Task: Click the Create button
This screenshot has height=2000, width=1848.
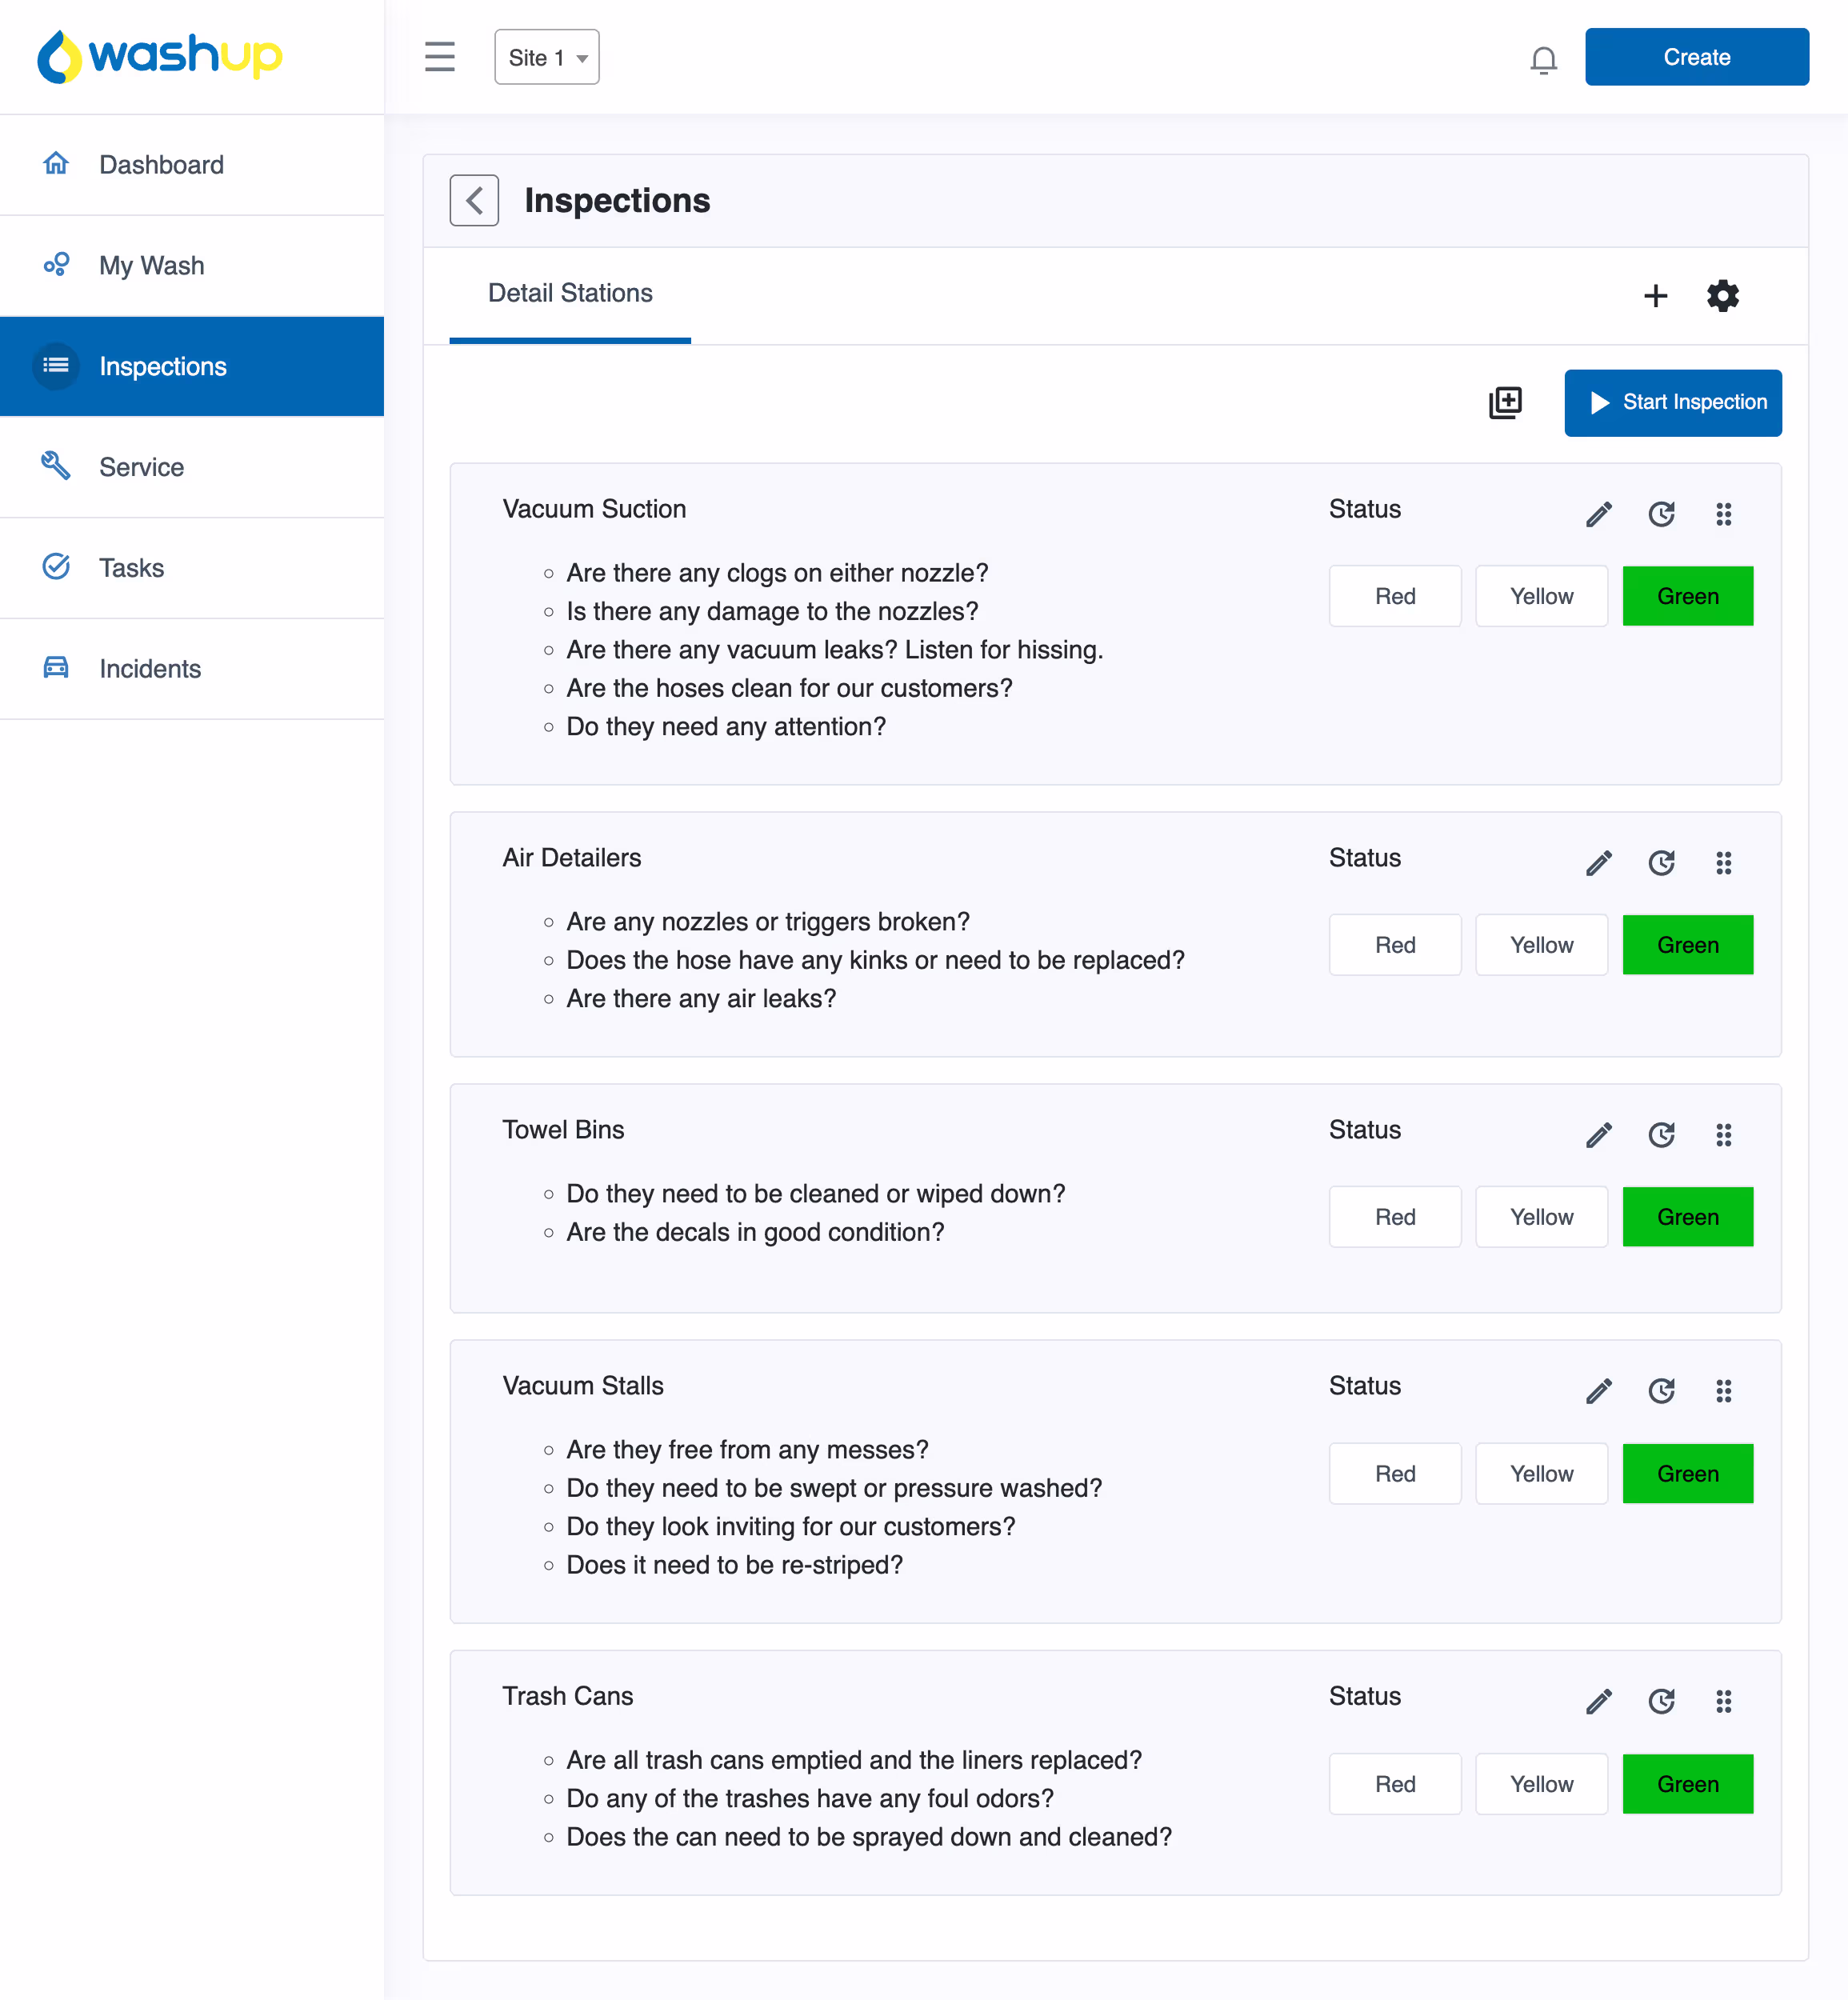Action: click(1697, 57)
